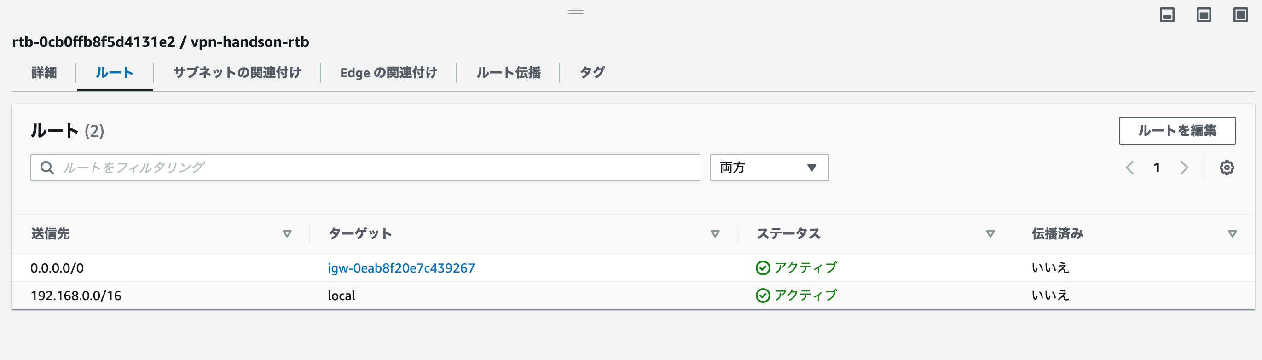Click the ルート (2) heading
Image resolution: width=1262 pixels, height=360 pixels.
point(68,131)
